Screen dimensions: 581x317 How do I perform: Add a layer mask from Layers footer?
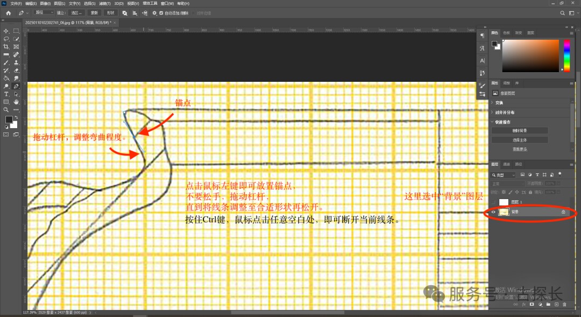[532, 305]
